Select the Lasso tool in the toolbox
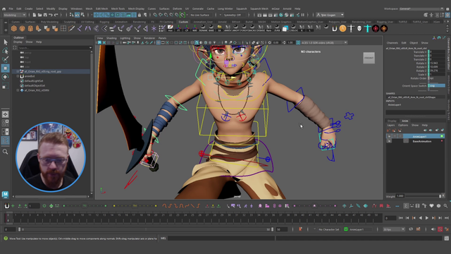 click(5, 51)
